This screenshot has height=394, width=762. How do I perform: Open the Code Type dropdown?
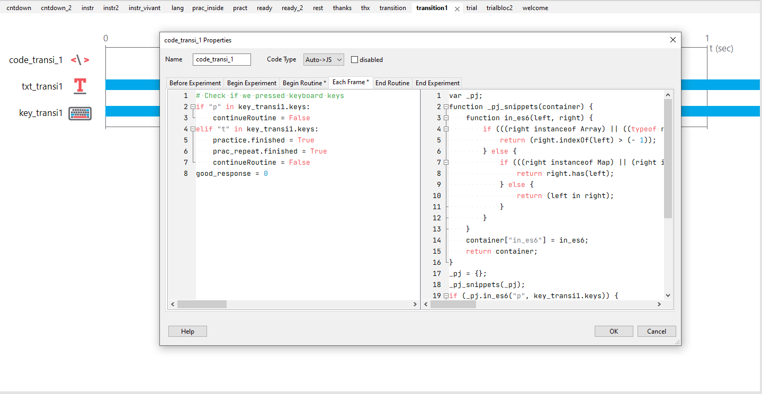(324, 60)
